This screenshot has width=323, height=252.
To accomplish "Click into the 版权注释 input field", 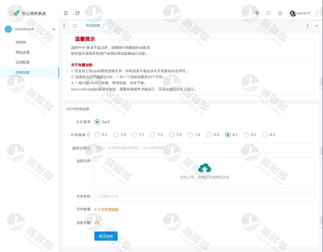I will pos(205,148).
